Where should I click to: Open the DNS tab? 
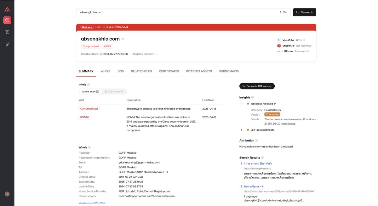click(x=121, y=71)
